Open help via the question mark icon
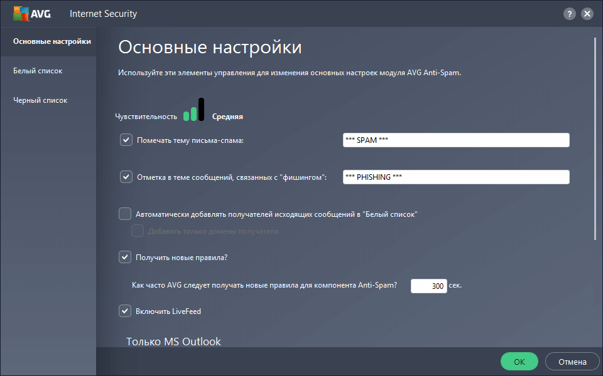The width and height of the screenshot is (603, 376). point(569,13)
